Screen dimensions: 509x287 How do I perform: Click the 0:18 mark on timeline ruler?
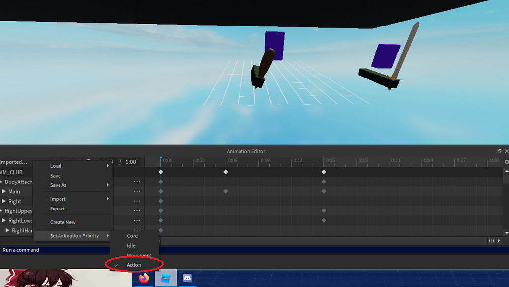point(363,160)
